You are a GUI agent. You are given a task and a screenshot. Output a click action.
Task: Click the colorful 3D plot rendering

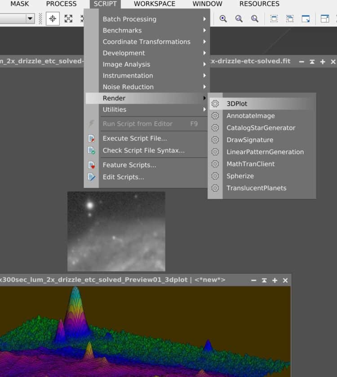click(145, 332)
